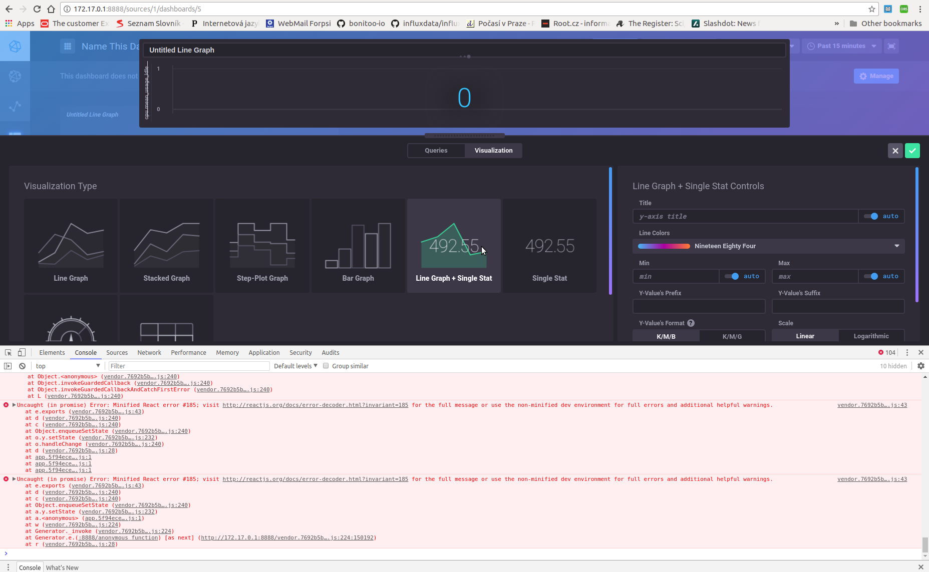The image size is (929, 572).
Task: Toggle Group similar in the console
Action: [326, 366]
